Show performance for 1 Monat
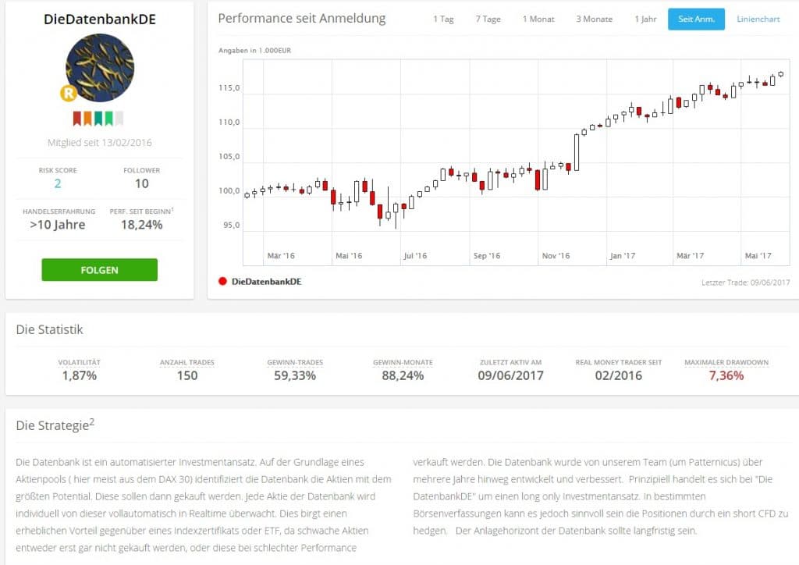 [538, 20]
